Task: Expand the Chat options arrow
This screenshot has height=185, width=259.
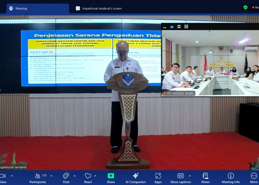Action: tap(74, 176)
